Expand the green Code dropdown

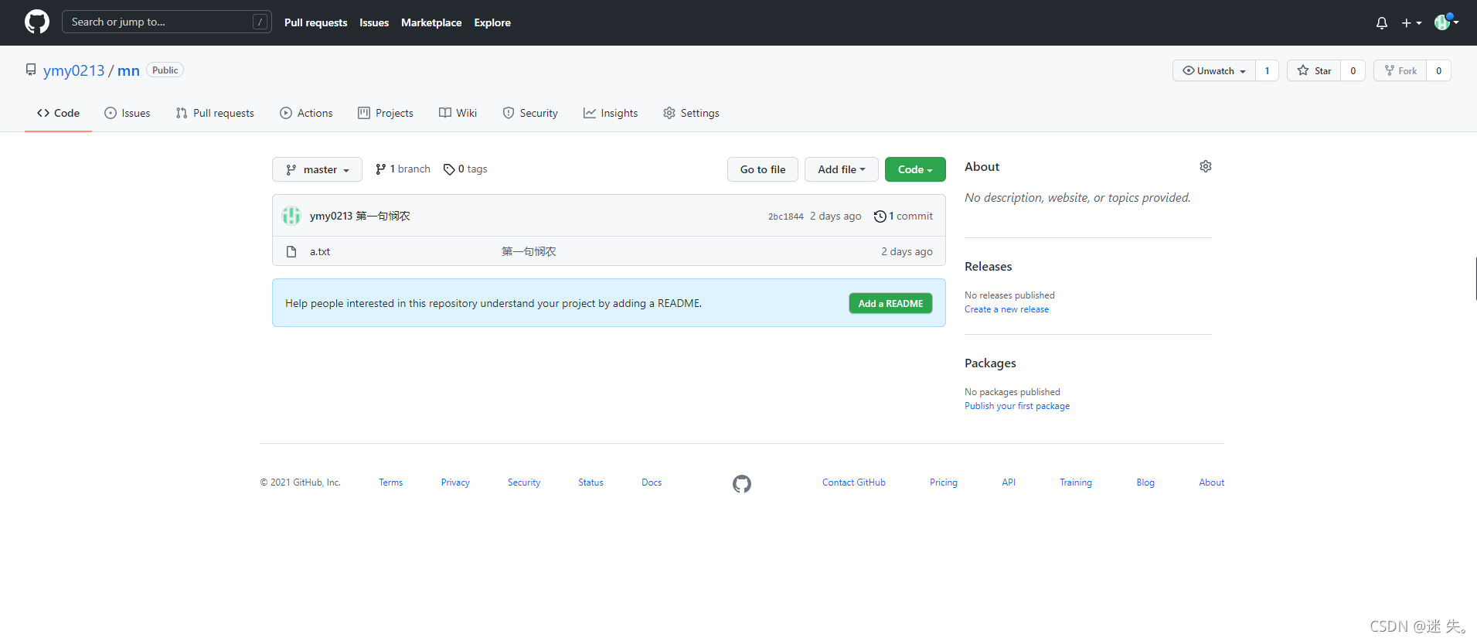pyautogui.click(x=915, y=169)
